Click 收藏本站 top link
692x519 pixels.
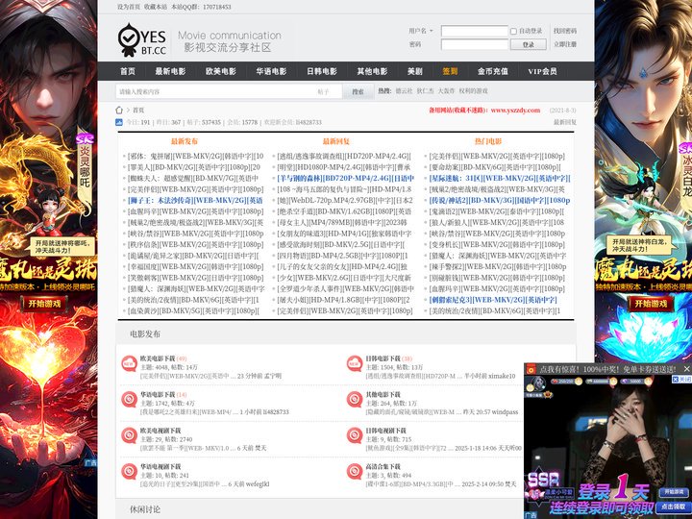(156, 7)
